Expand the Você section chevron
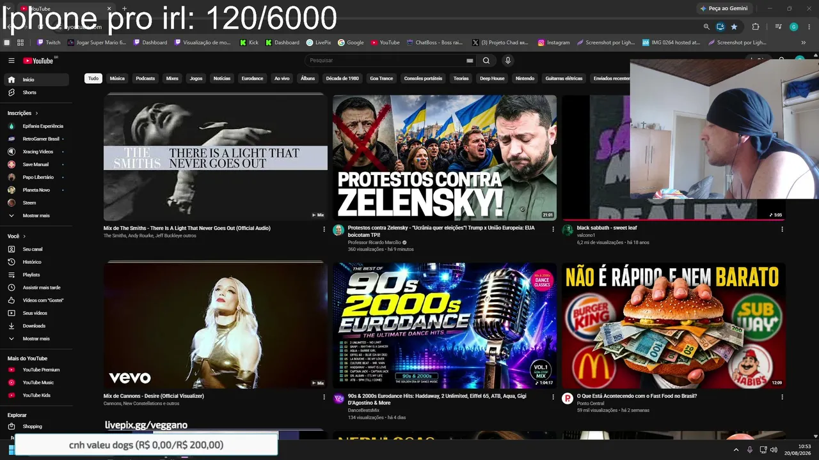Image resolution: width=819 pixels, height=460 pixels. [24, 236]
